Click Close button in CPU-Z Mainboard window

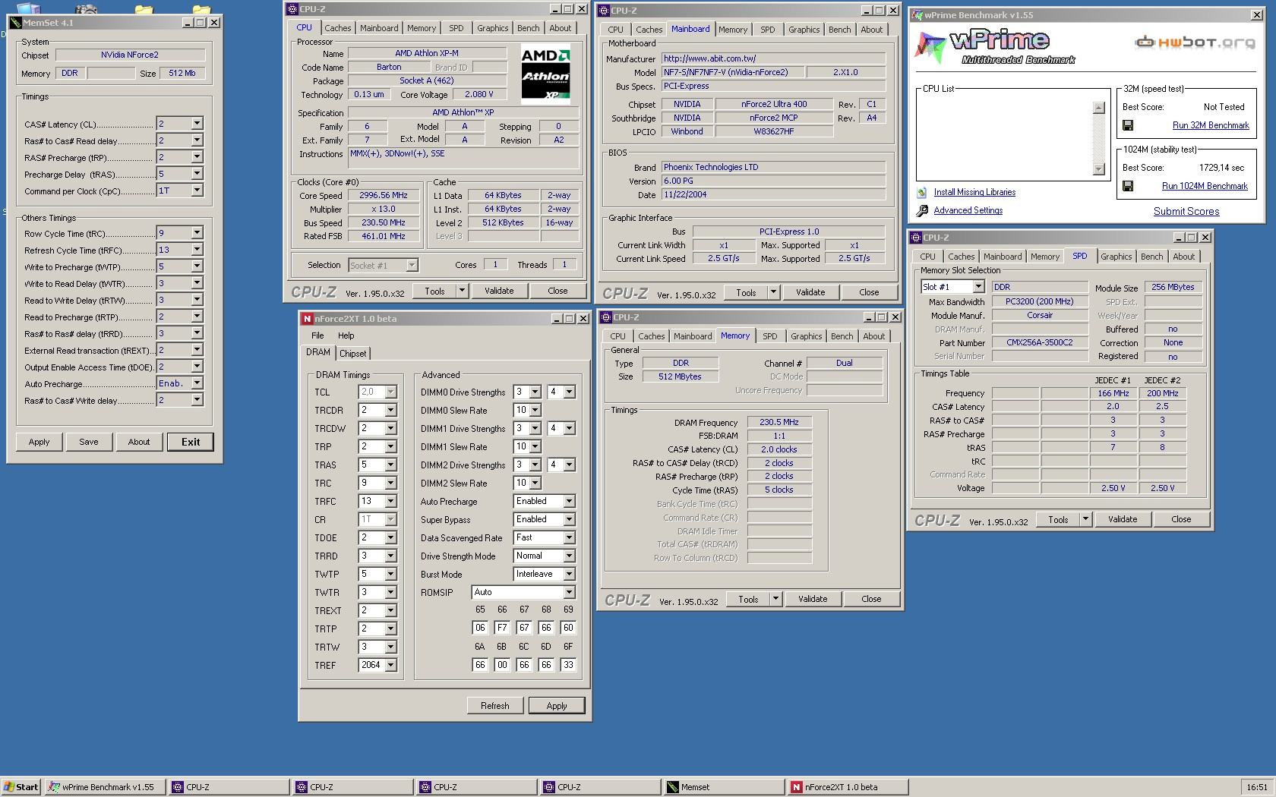(869, 292)
